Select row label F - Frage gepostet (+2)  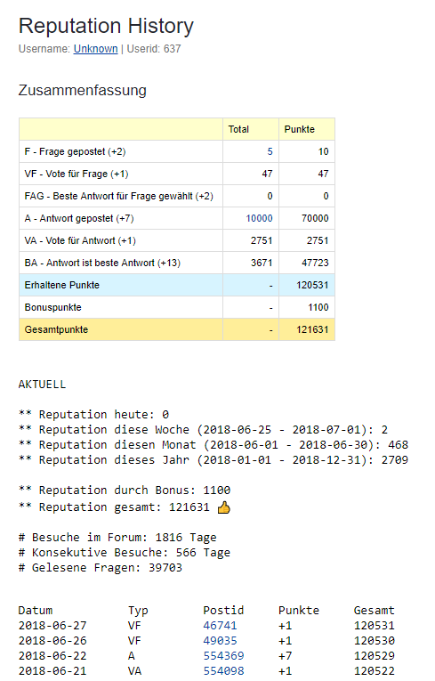[x=75, y=151]
